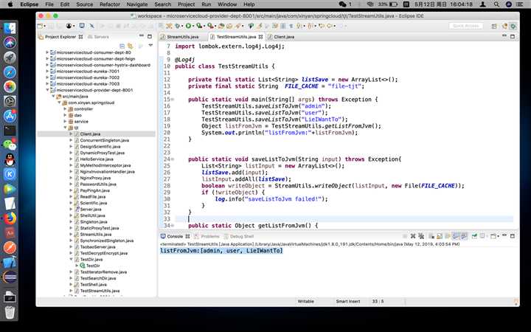Toggle Link with Editor in Project Explorer
531x332 pixels.
[x=131, y=46]
